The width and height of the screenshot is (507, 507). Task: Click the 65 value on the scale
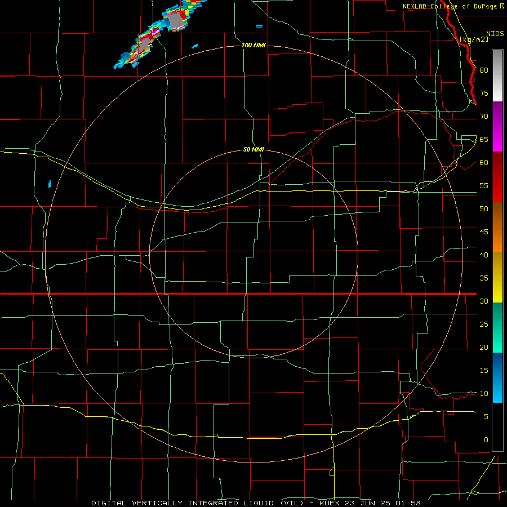[x=484, y=139]
